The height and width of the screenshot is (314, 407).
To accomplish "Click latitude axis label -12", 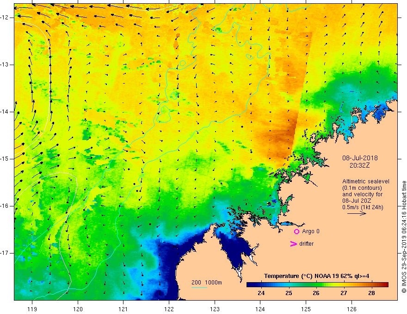I will click(5, 18).
